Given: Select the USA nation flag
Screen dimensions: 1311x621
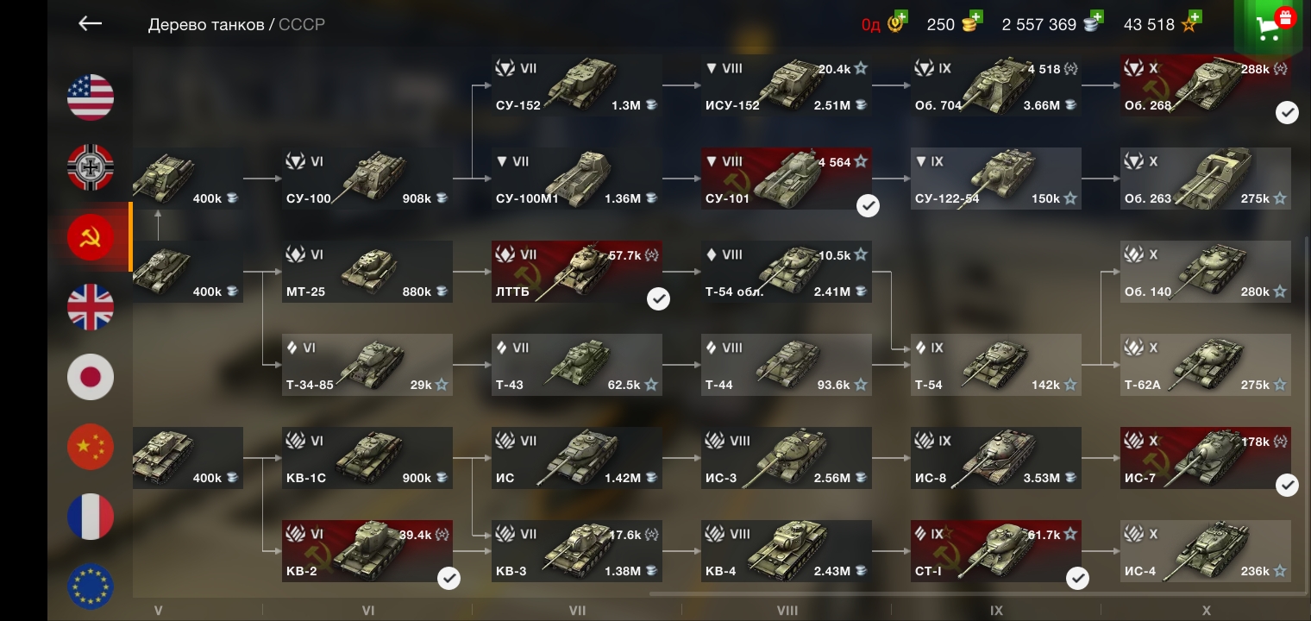Looking at the screenshot, I should 91,97.
